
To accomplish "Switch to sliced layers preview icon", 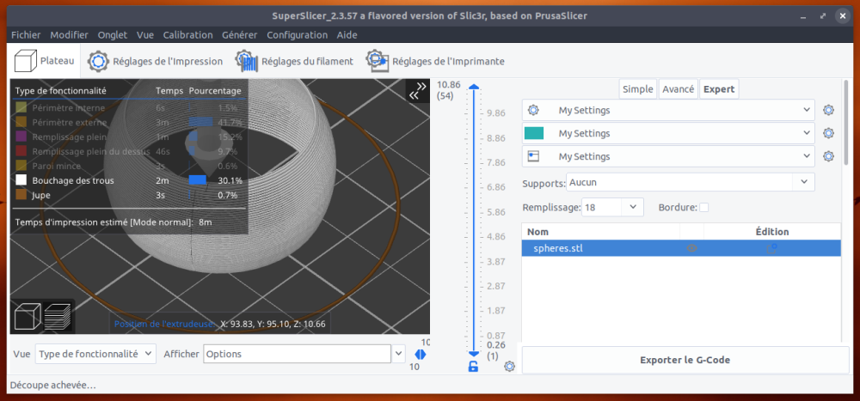I will 58,317.
